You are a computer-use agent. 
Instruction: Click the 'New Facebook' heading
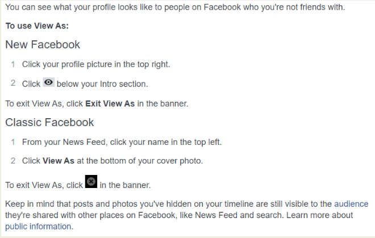[43, 44]
